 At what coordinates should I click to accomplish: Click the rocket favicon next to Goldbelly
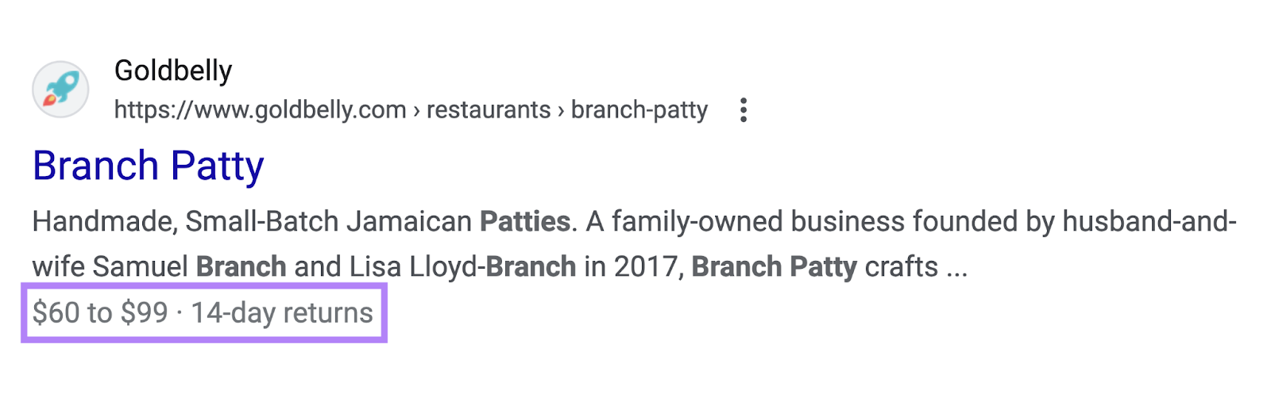(x=60, y=89)
